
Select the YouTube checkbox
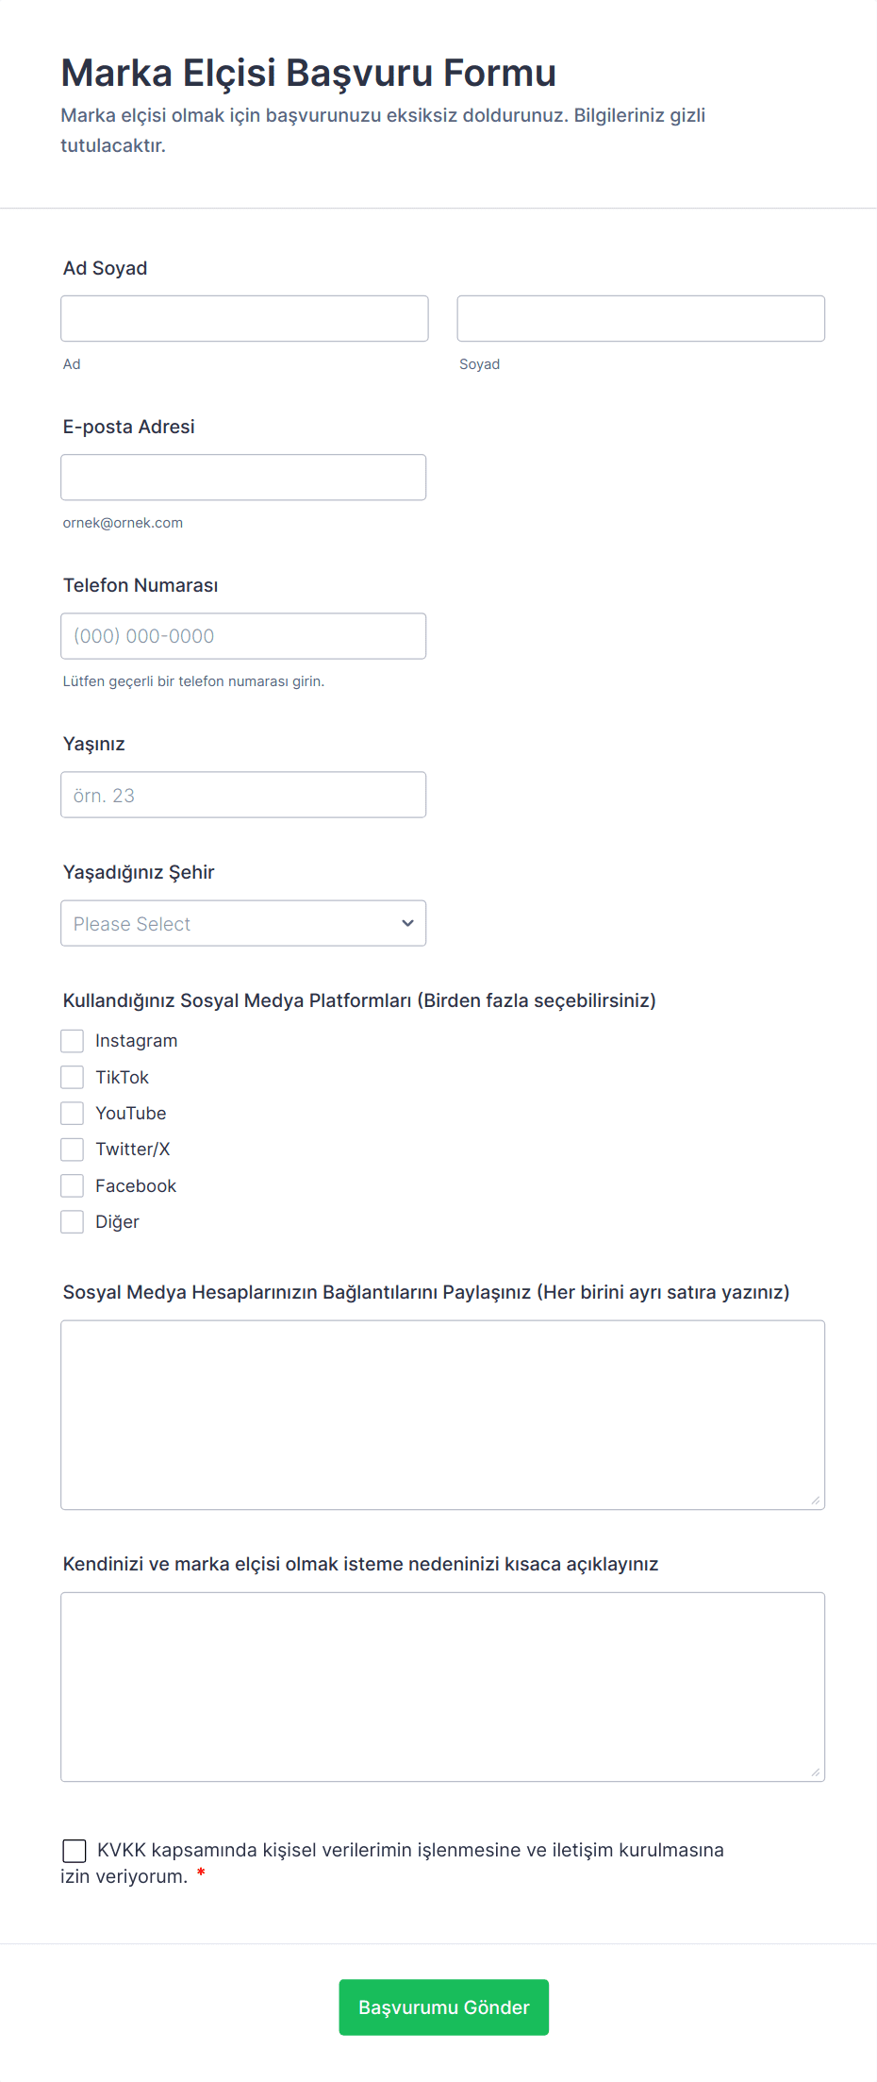73,1114
